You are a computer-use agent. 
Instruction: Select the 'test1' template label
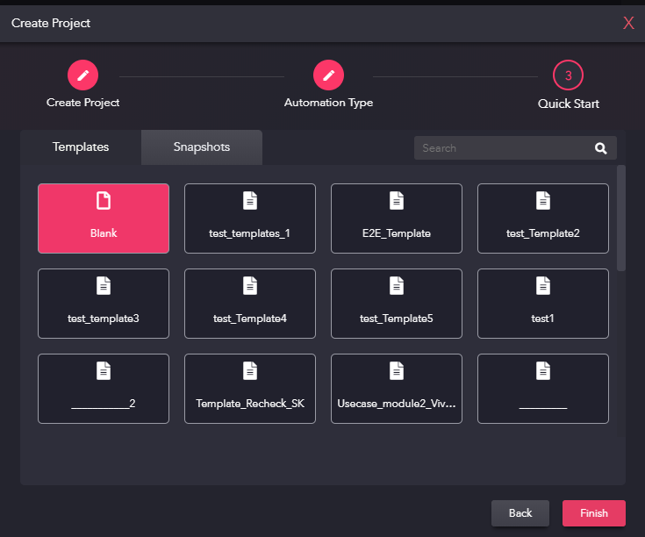[x=542, y=319]
